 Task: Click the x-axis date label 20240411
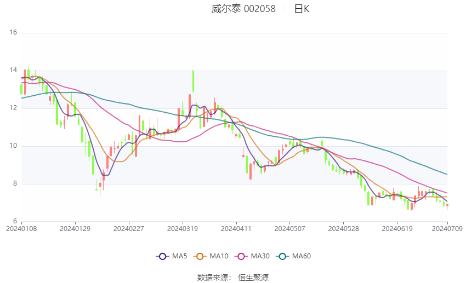(x=236, y=229)
